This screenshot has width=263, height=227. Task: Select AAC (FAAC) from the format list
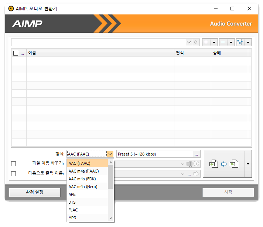coord(88,163)
